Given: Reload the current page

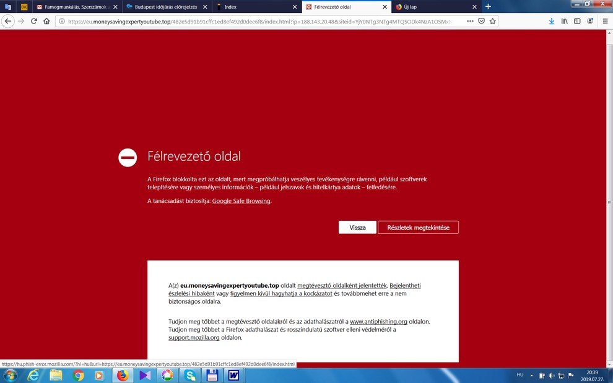Looking at the screenshot, I should point(33,21).
